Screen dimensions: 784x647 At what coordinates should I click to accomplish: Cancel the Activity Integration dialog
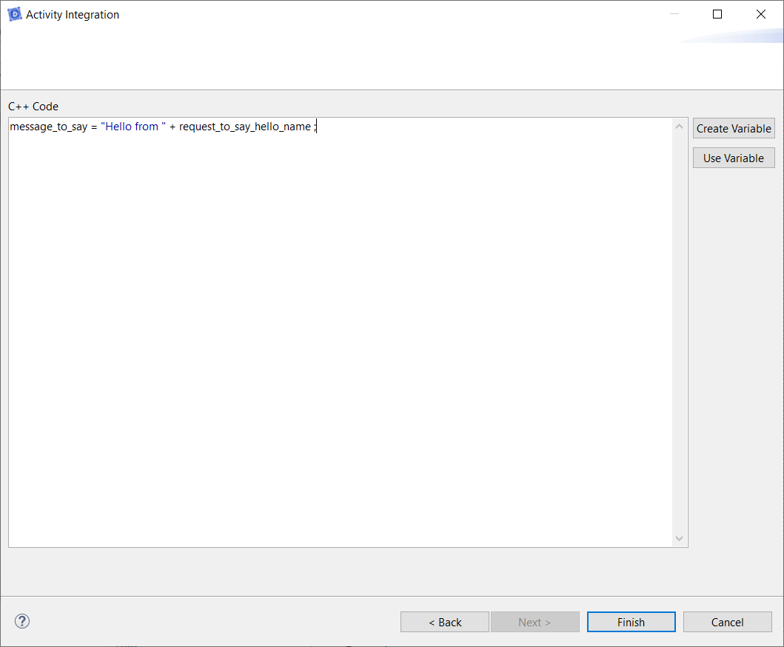coord(728,622)
